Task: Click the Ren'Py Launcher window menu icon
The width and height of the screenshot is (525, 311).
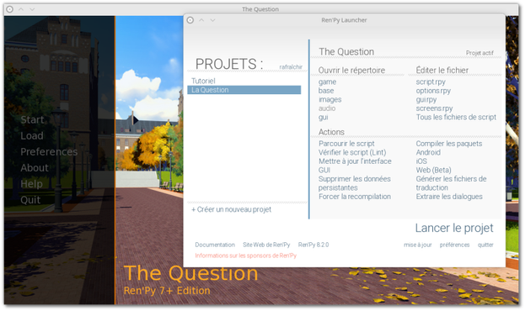Action: (x=190, y=20)
